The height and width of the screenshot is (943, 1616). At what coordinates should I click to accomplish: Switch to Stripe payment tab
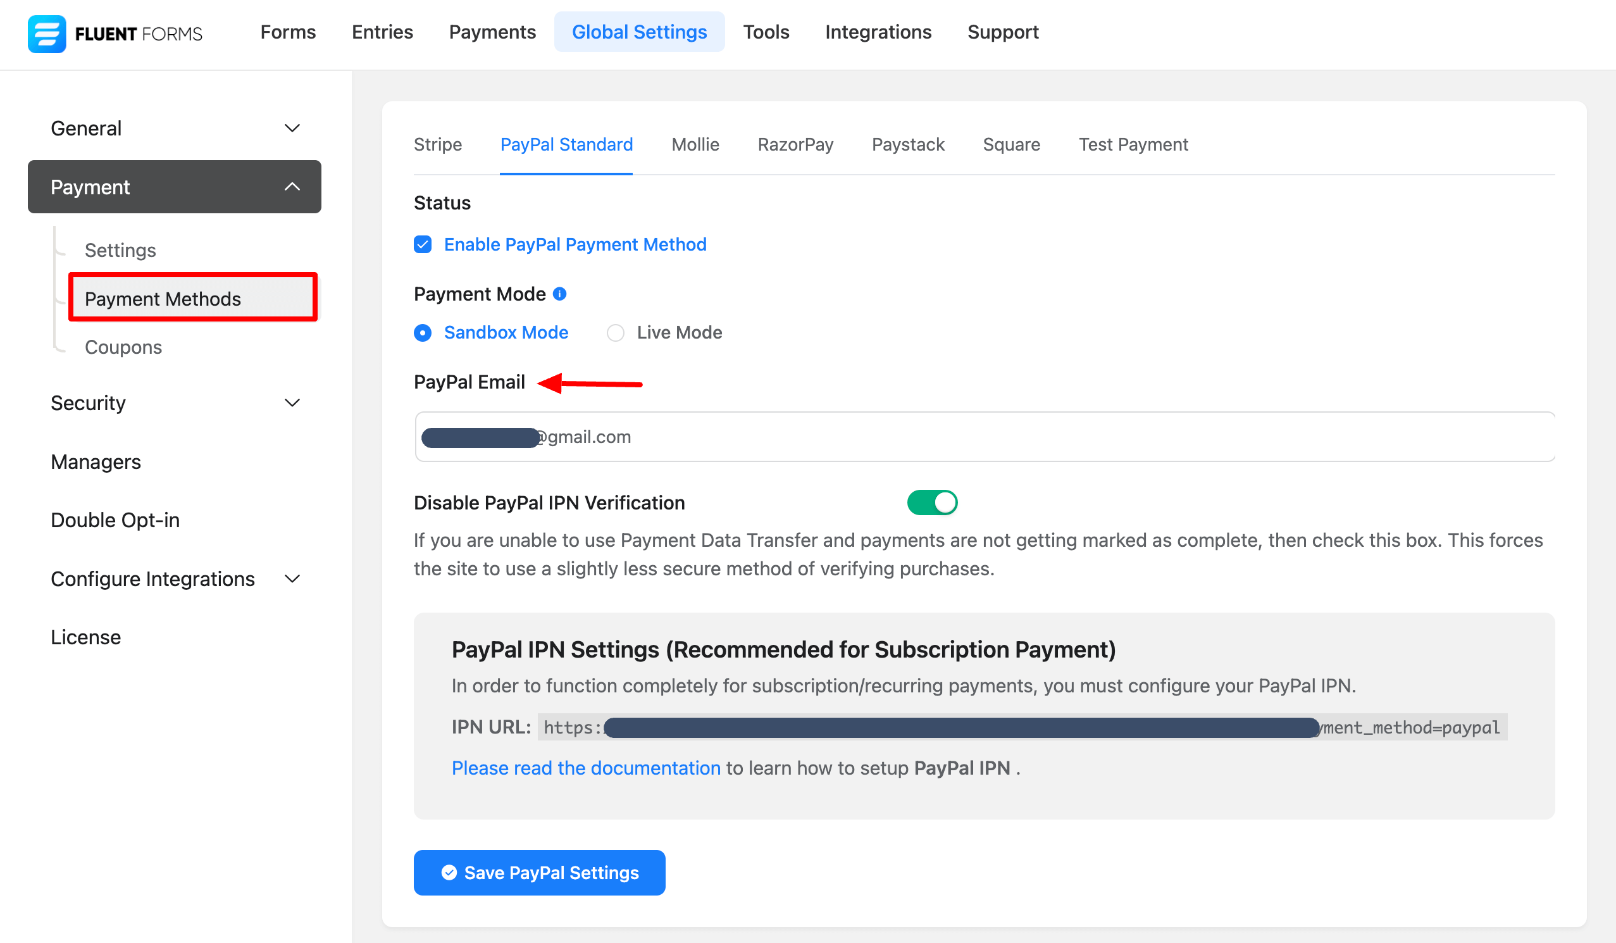438,144
